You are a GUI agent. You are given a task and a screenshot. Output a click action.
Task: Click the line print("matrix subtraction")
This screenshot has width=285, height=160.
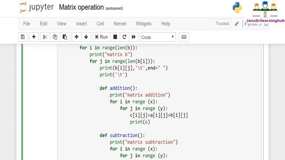click(143, 142)
